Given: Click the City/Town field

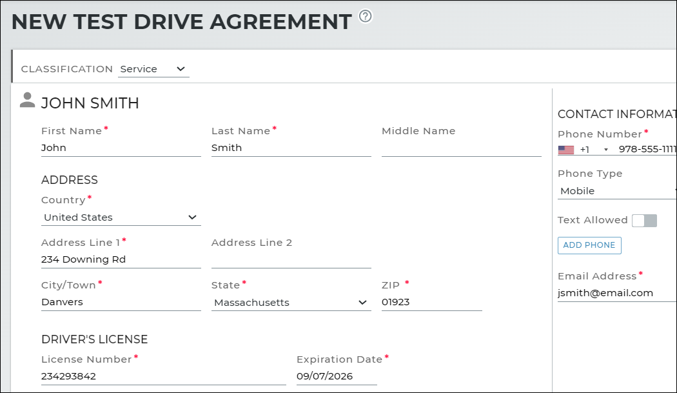Looking at the screenshot, I should (x=121, y=302).
